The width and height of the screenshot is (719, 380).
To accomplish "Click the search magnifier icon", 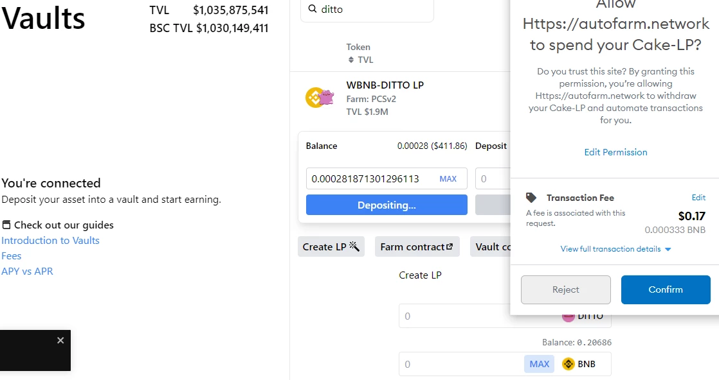I will [313, 9].
